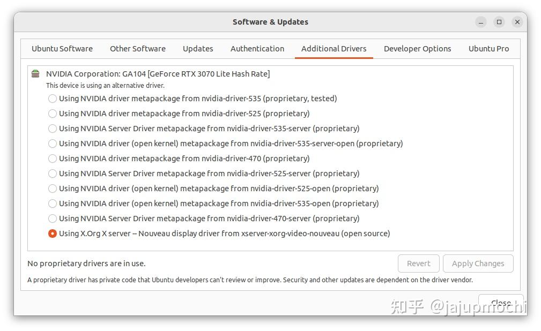This screenshot has width=541, height=331.
Task: Click the Revert button
Action: [419, 264]
